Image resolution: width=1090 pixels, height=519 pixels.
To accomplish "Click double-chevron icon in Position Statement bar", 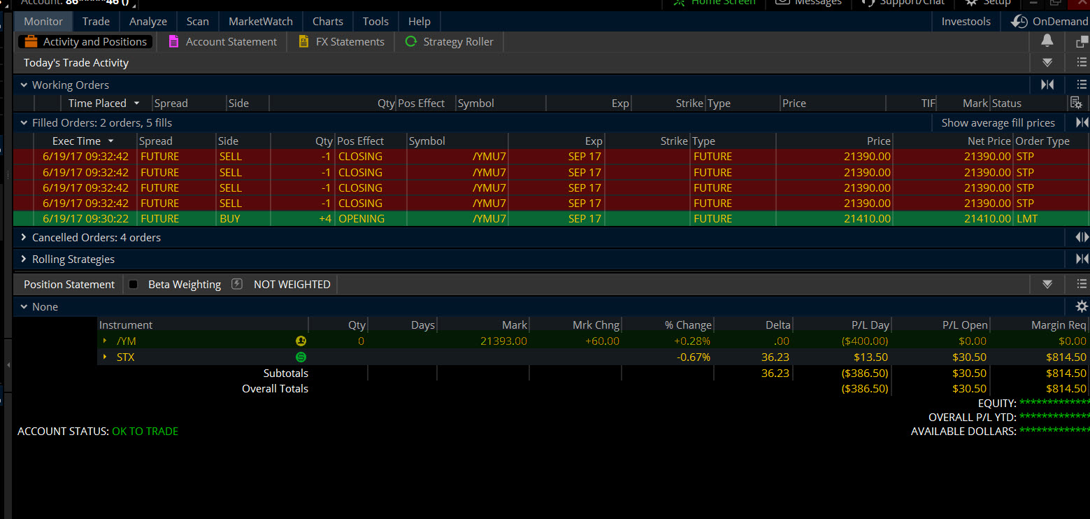I will click(1047, 284).
